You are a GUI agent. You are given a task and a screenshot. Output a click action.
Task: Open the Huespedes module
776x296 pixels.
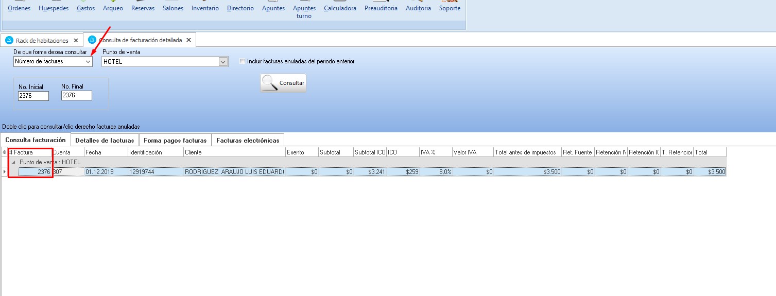54,8
